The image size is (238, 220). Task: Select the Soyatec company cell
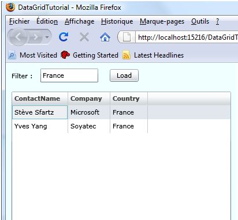(x=89, y=126)
